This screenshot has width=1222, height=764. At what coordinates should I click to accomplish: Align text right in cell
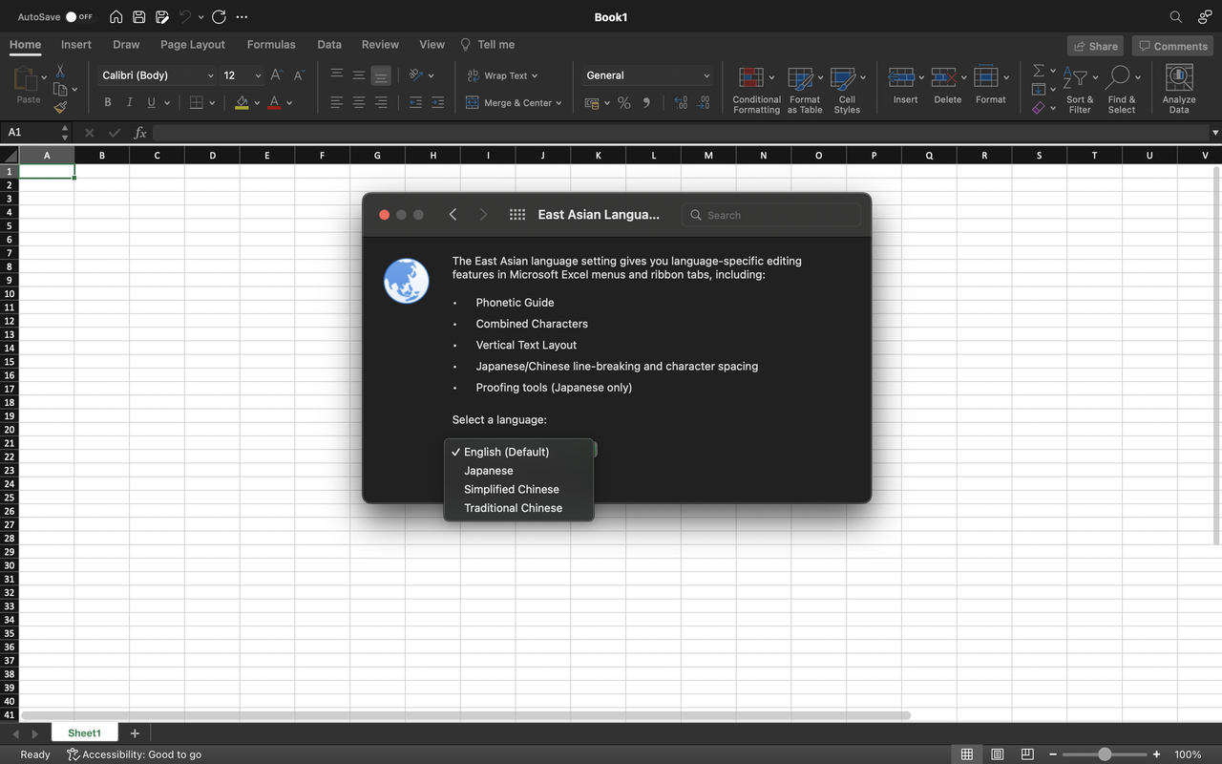[381, 102]
